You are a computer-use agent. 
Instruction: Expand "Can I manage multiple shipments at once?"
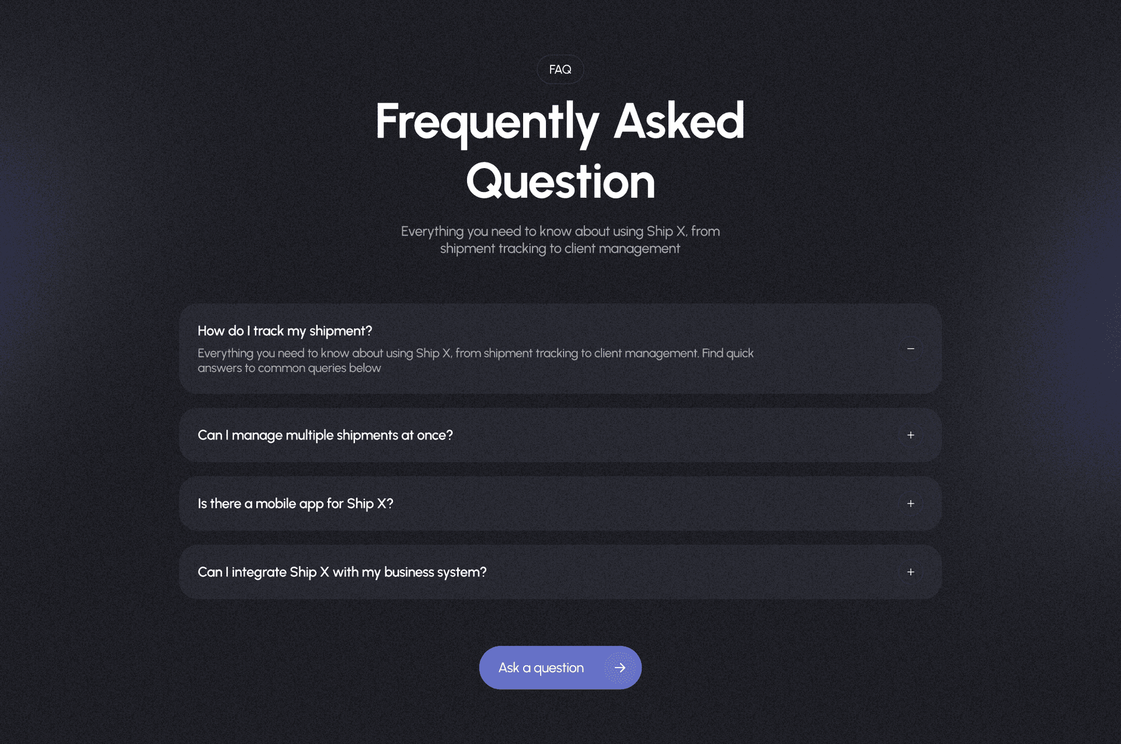[x=325, y=435]
